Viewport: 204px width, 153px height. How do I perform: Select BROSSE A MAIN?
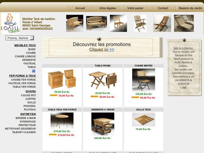[x=26, y=118]
